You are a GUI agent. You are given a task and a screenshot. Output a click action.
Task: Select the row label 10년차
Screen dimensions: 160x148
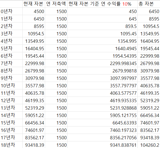click(11, 86)
